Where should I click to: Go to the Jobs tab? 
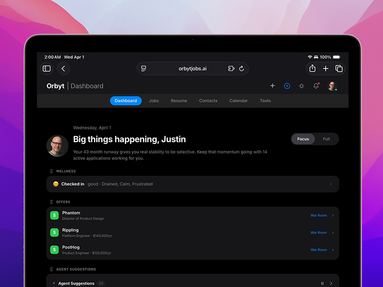(154, 101)
